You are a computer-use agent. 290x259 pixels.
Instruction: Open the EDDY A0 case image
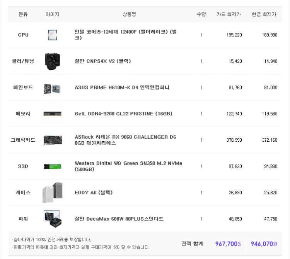tap(53, 192)
